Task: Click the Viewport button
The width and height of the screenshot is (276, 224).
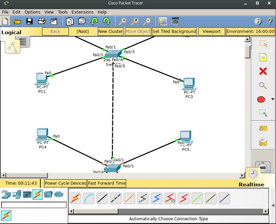Action: pyautogui.click(x=212, y=31)
